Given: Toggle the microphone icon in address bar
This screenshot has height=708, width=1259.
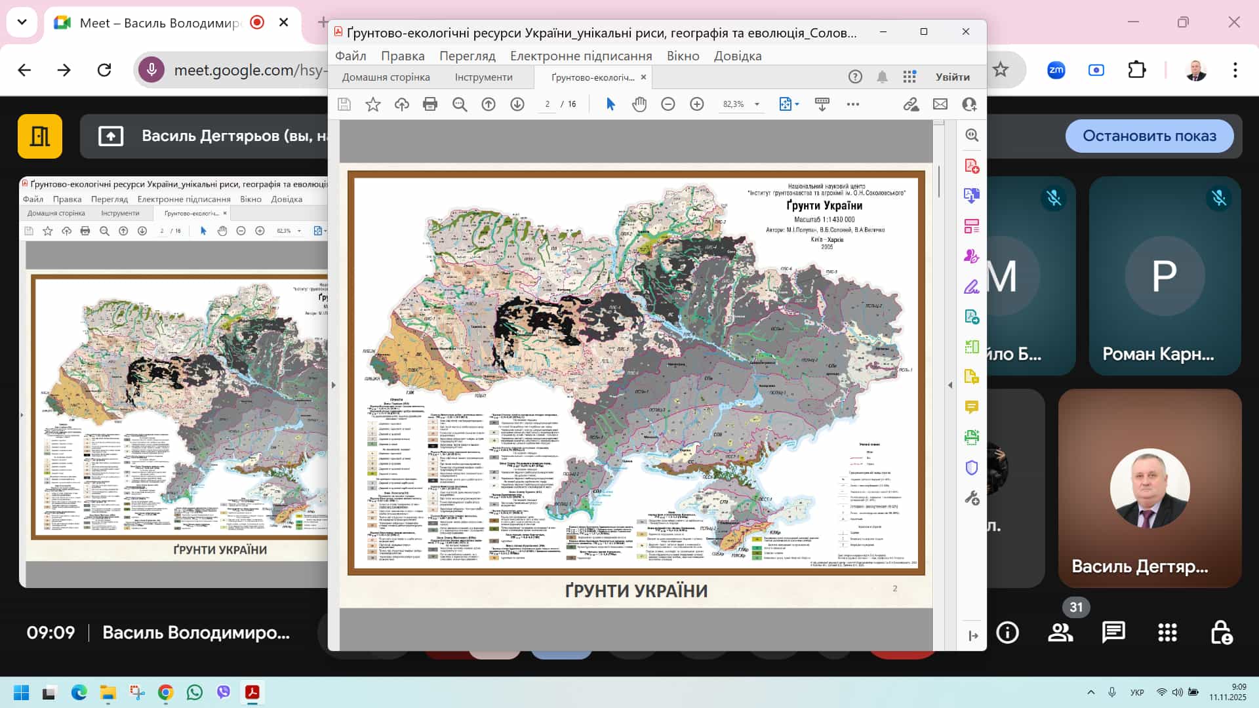Looking at the screenshot, I should tap(151, 69).
